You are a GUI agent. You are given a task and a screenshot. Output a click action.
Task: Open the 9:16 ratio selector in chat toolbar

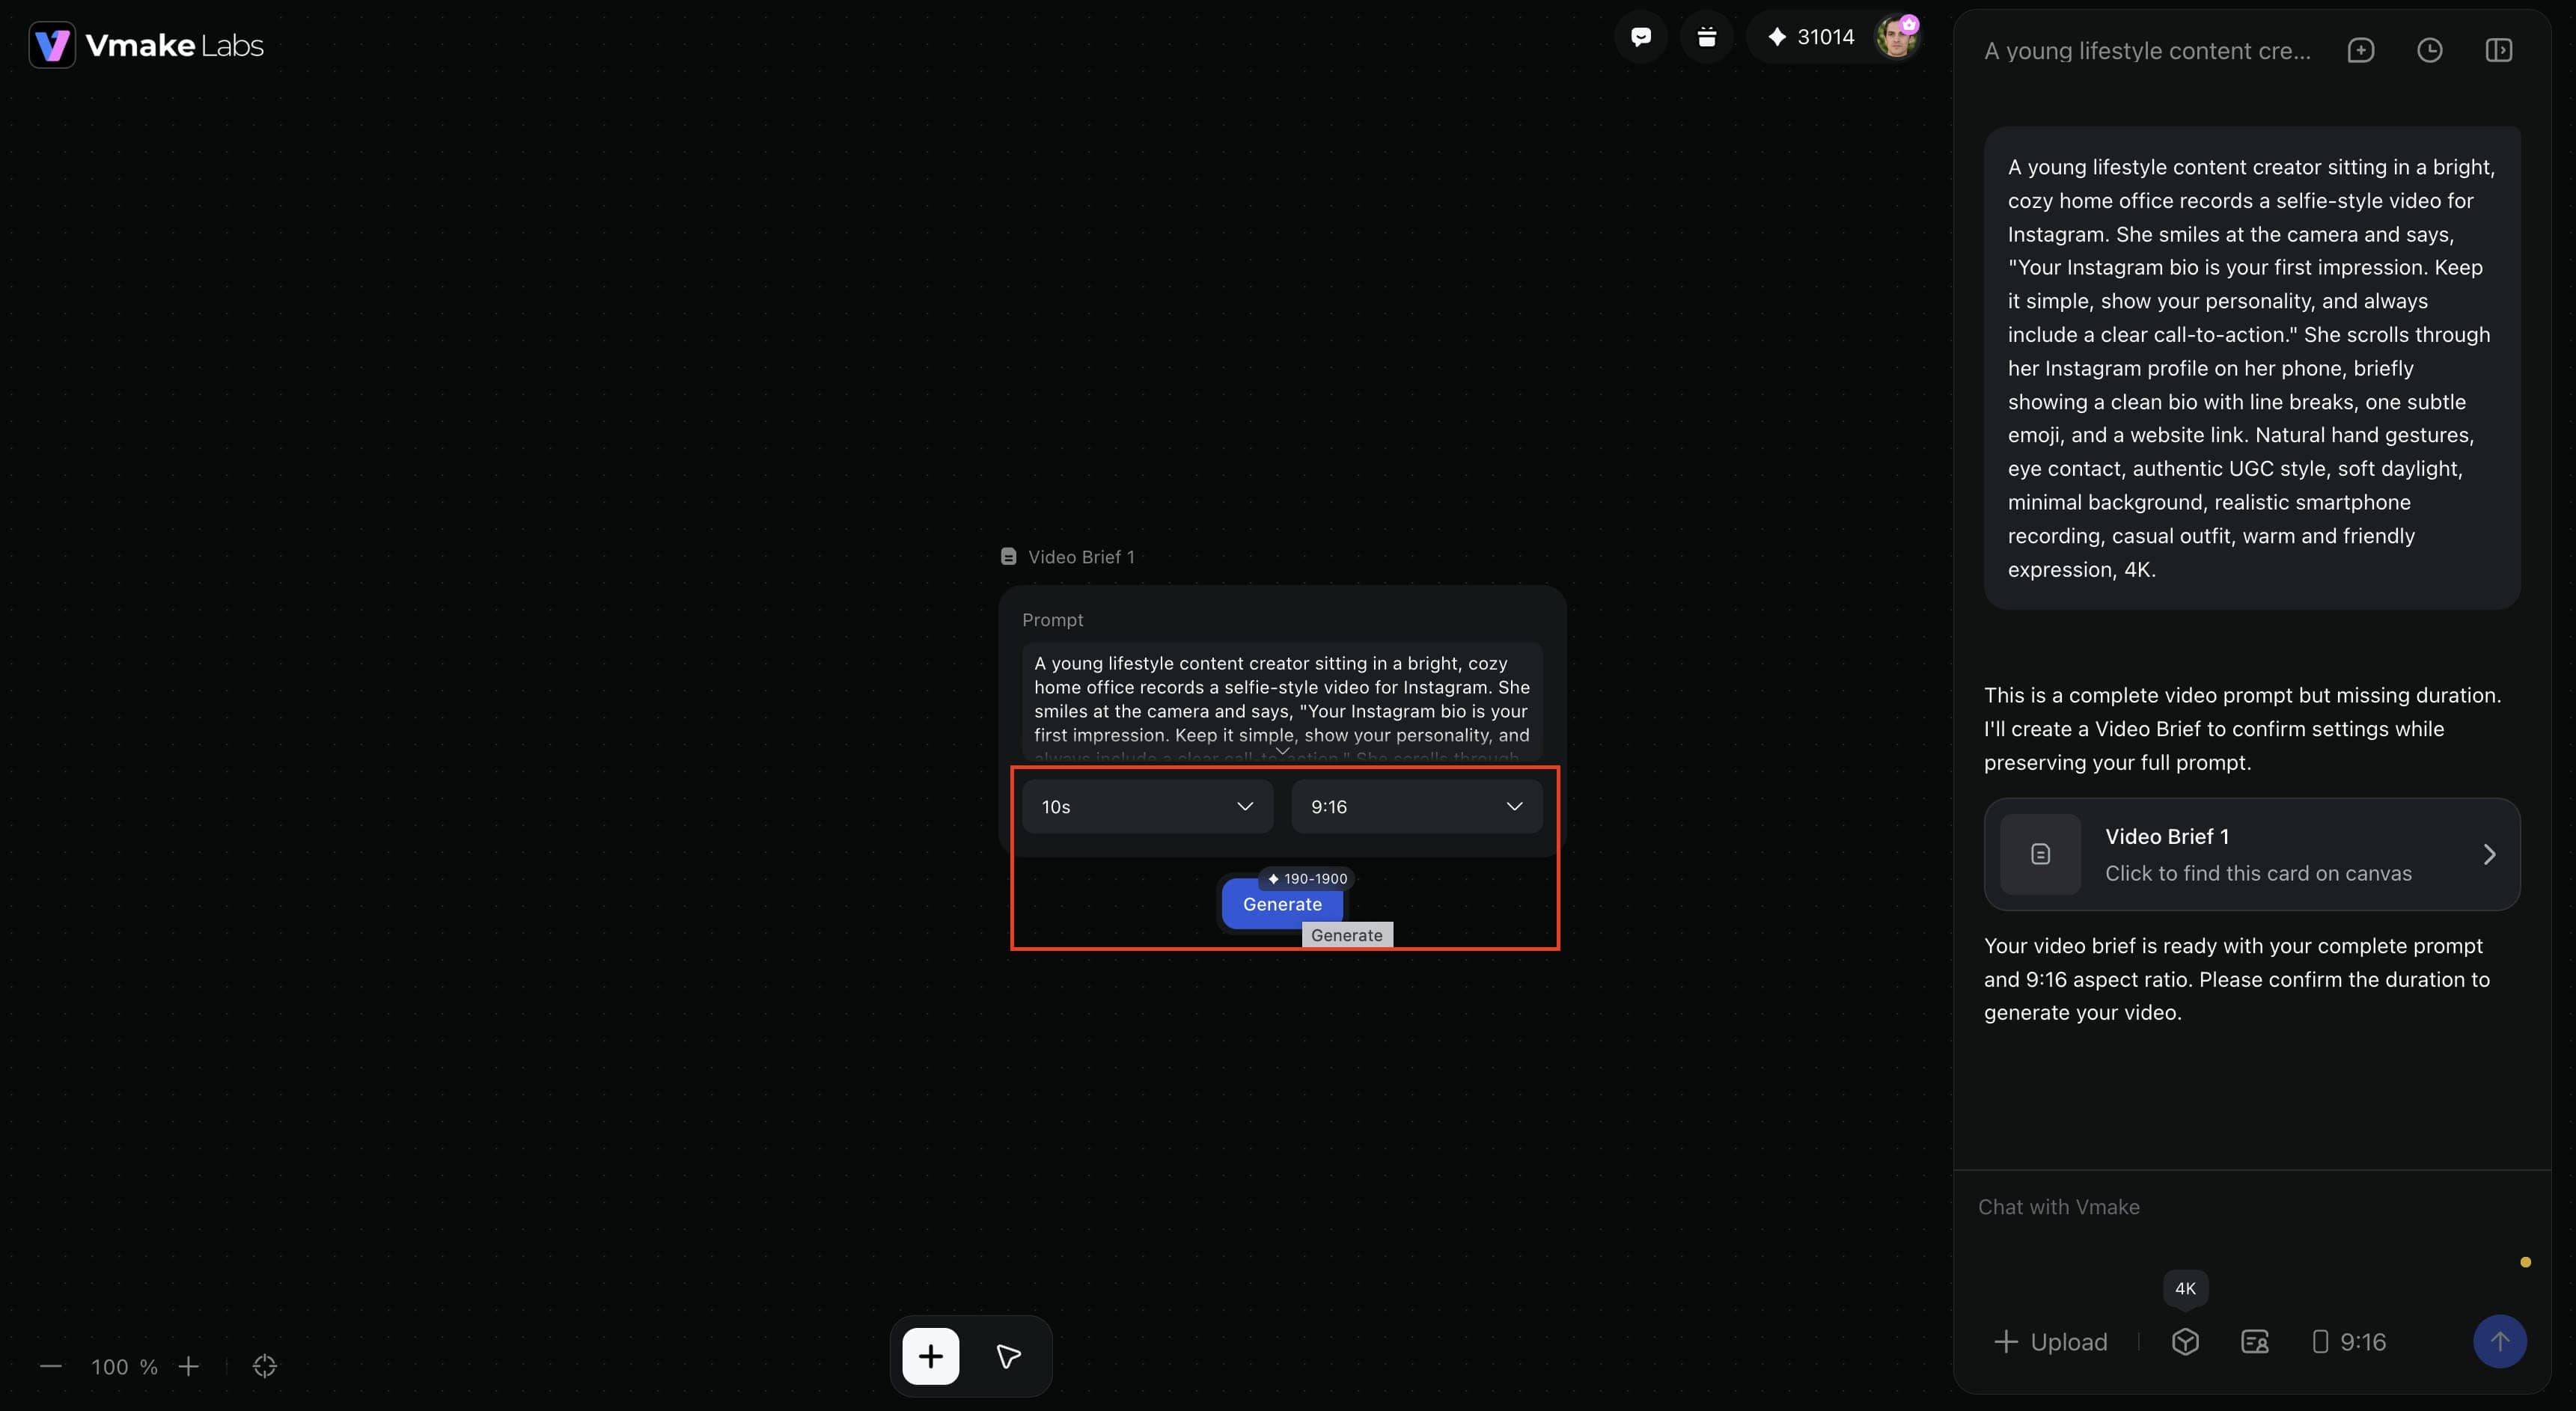pyautogui.click(x=2349, y=1342)
